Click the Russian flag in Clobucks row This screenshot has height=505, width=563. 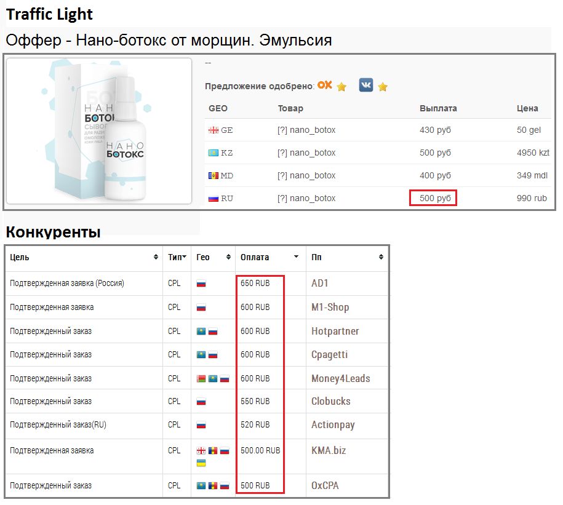201,402
